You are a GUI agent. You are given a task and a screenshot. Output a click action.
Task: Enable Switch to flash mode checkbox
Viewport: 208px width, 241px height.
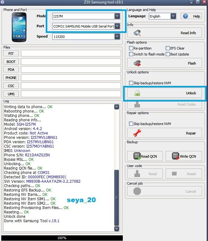tap(131, 54)
